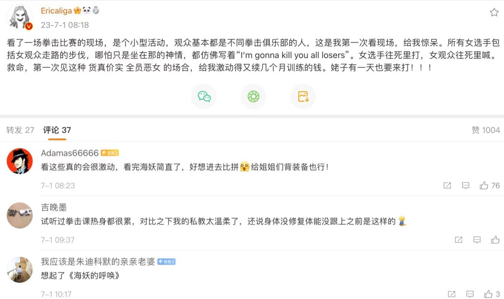Forward the 《海妖的呼唤》 comment

[x=451, y=294]
